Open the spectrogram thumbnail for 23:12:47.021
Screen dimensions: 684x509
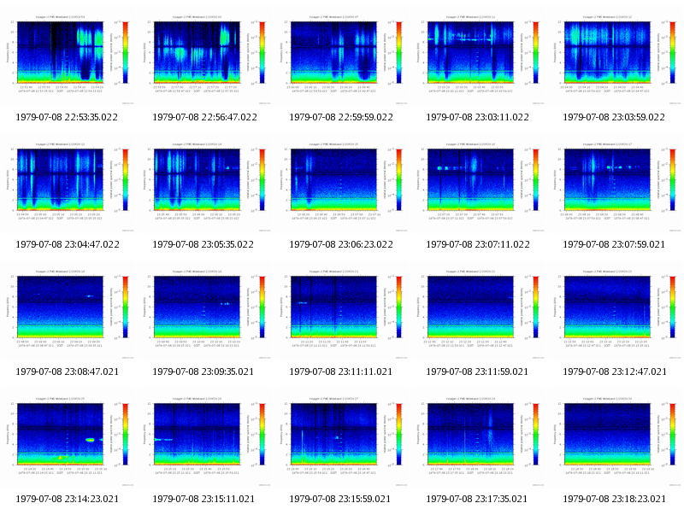[615, 311]
